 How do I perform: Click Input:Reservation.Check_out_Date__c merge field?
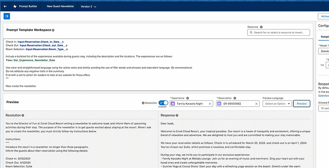pyautogui.click(x=44, y=46)
